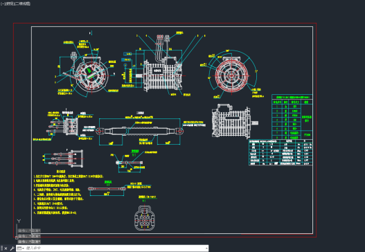The image size is (365, 252).
Task: Select the short red wire detail drawing
Action: point(107,189)
